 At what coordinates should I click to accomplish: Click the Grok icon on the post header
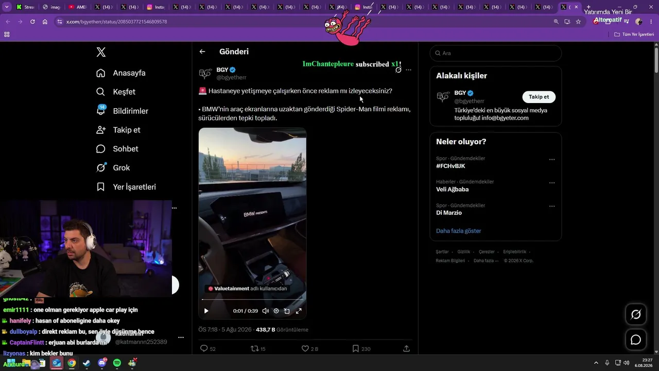(398, 70)
